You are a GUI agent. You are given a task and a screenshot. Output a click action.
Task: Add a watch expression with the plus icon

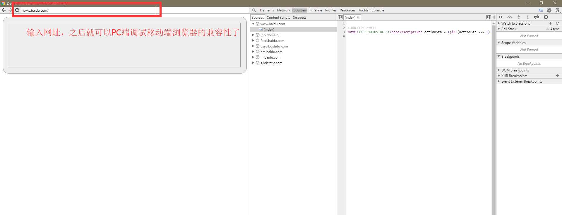pyautogui.click(x=551, y=23)
